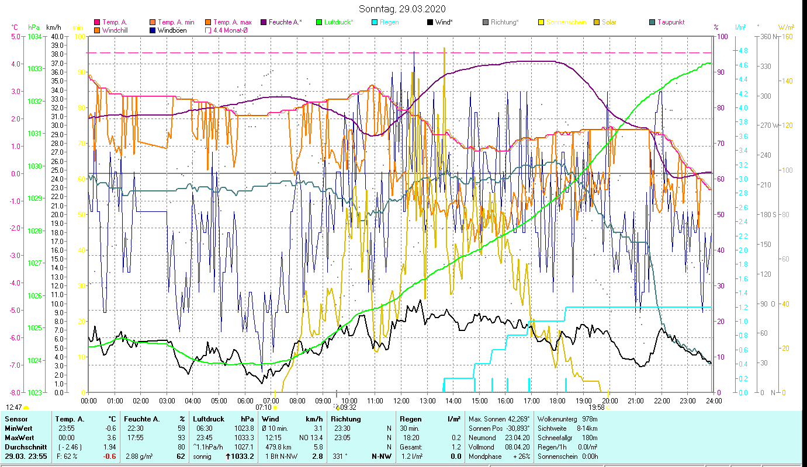Click the W/m² axis unit label

[785, 27]
